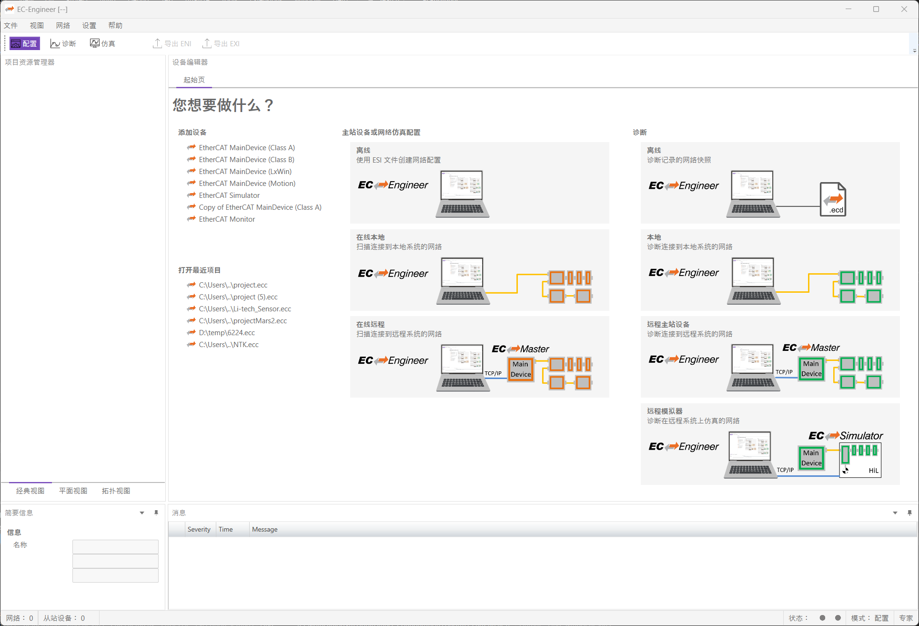Open recent D:\temp\6224.ecc project

[x=227, y=333]
